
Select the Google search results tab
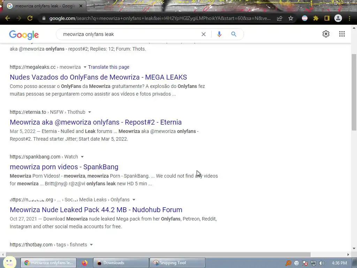pos(44,6)
